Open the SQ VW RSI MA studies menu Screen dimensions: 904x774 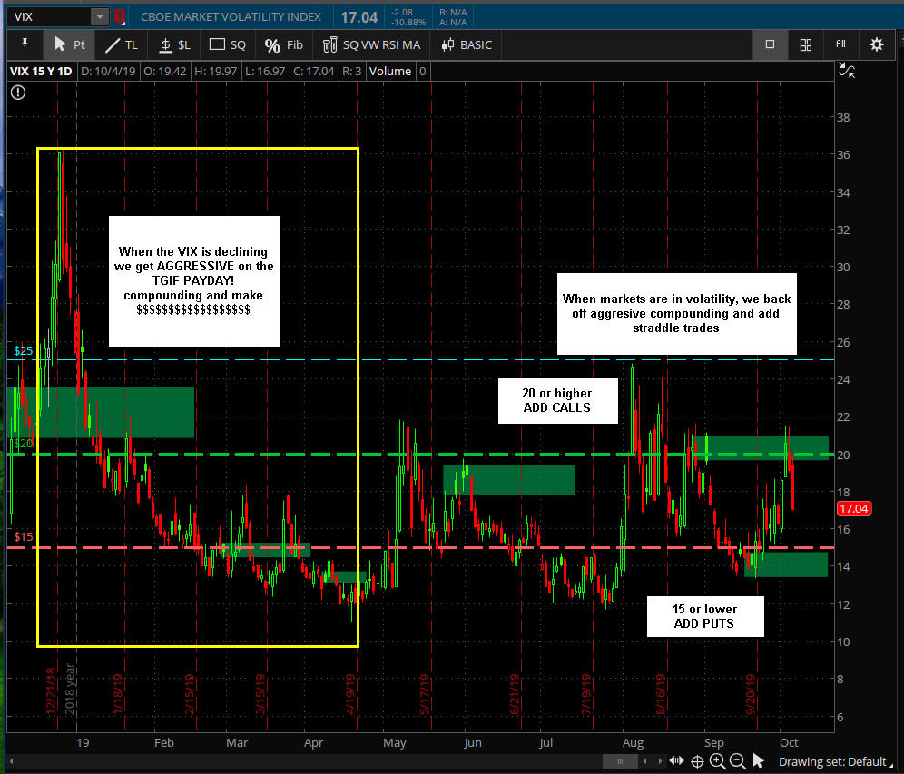(x=370, y=44)
